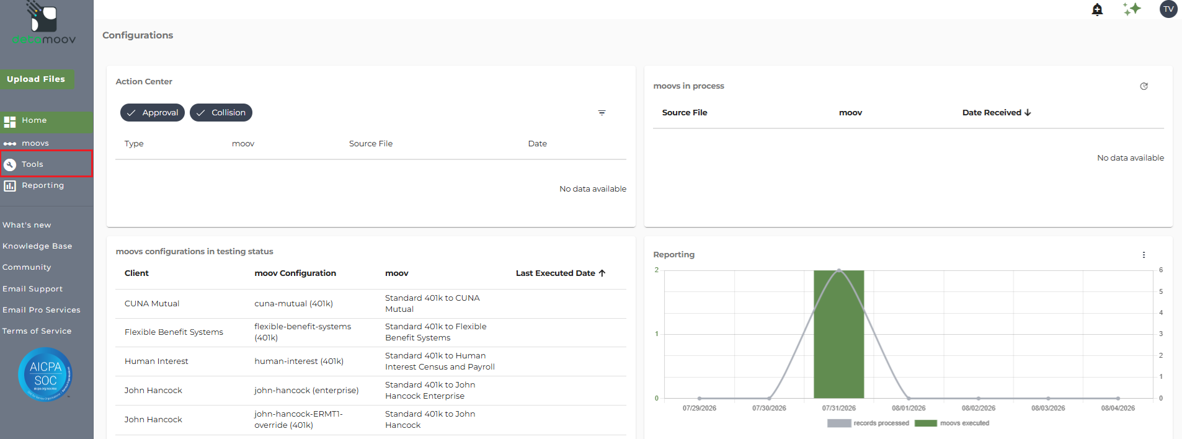Open the Email Support link
The image size is (1182, 439).
pyautogui.click(x=32, y=289)
